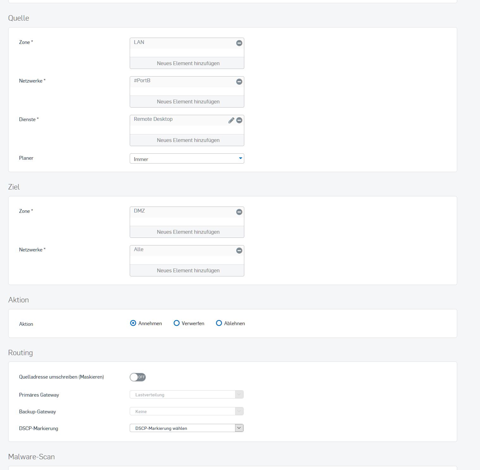Remove Alle from destination networks

point(239,250)
